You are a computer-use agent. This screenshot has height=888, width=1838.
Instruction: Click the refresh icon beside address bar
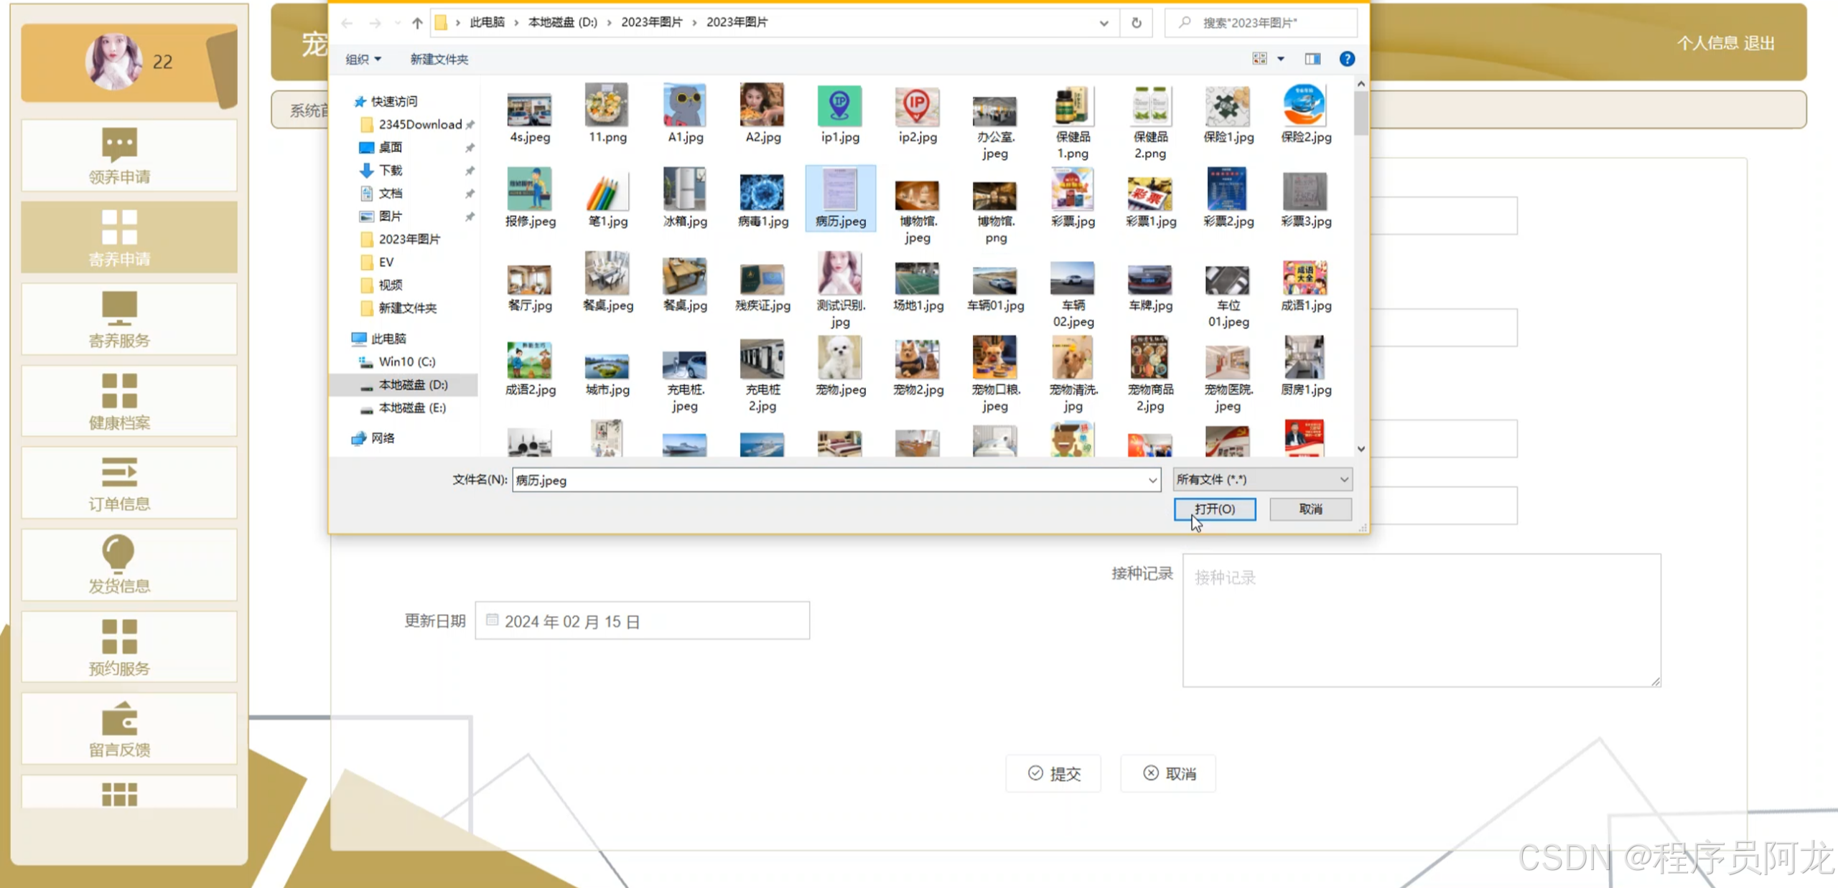1136,23
